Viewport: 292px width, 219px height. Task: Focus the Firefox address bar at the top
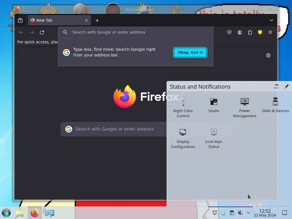pos(135,32)
